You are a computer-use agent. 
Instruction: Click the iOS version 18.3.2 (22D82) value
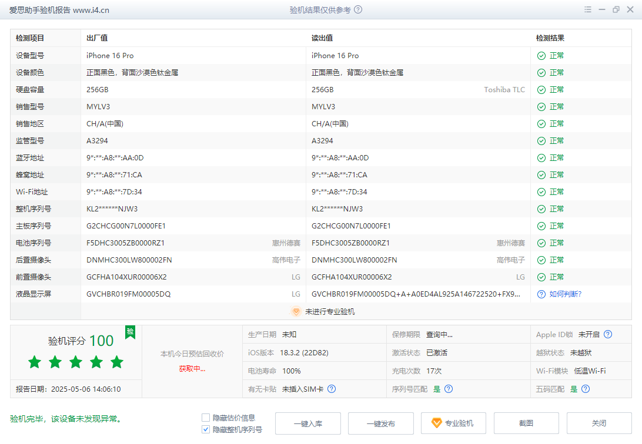coord(304,353)
